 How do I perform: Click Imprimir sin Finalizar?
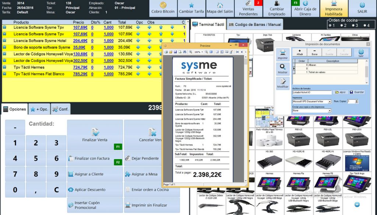click(x=152, y=205)
